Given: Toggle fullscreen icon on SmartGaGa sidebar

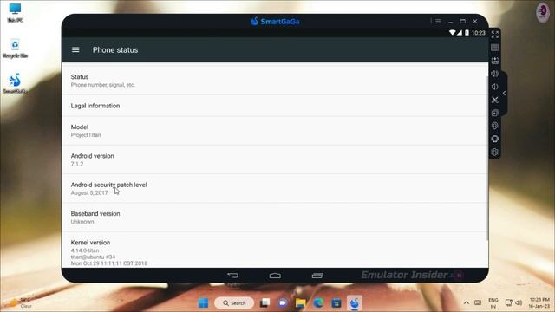Looking at the screenshot, I should coord(495,35).
